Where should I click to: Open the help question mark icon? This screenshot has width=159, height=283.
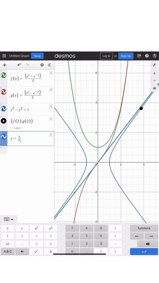click(147, 56)
